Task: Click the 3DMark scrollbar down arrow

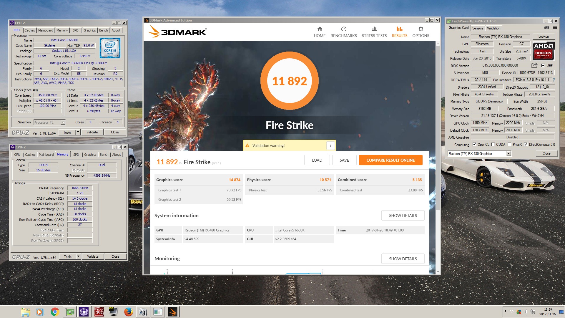Action: (438, 272)
